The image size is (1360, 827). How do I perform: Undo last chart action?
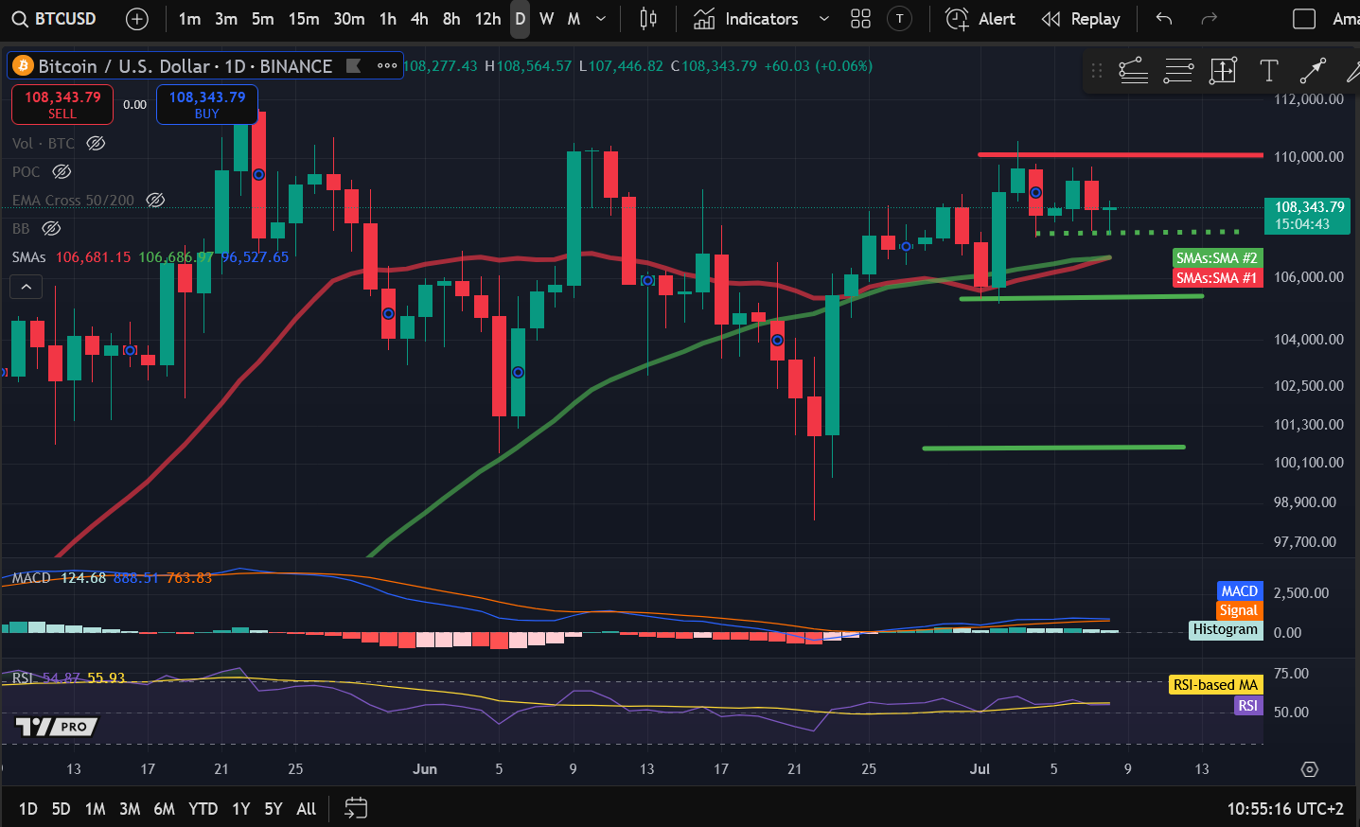click(1164, 19)
